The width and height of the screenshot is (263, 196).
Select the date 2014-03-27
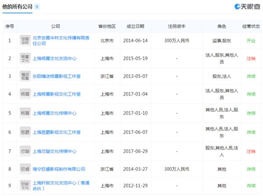pyautogui.click(x=135, y=169)
